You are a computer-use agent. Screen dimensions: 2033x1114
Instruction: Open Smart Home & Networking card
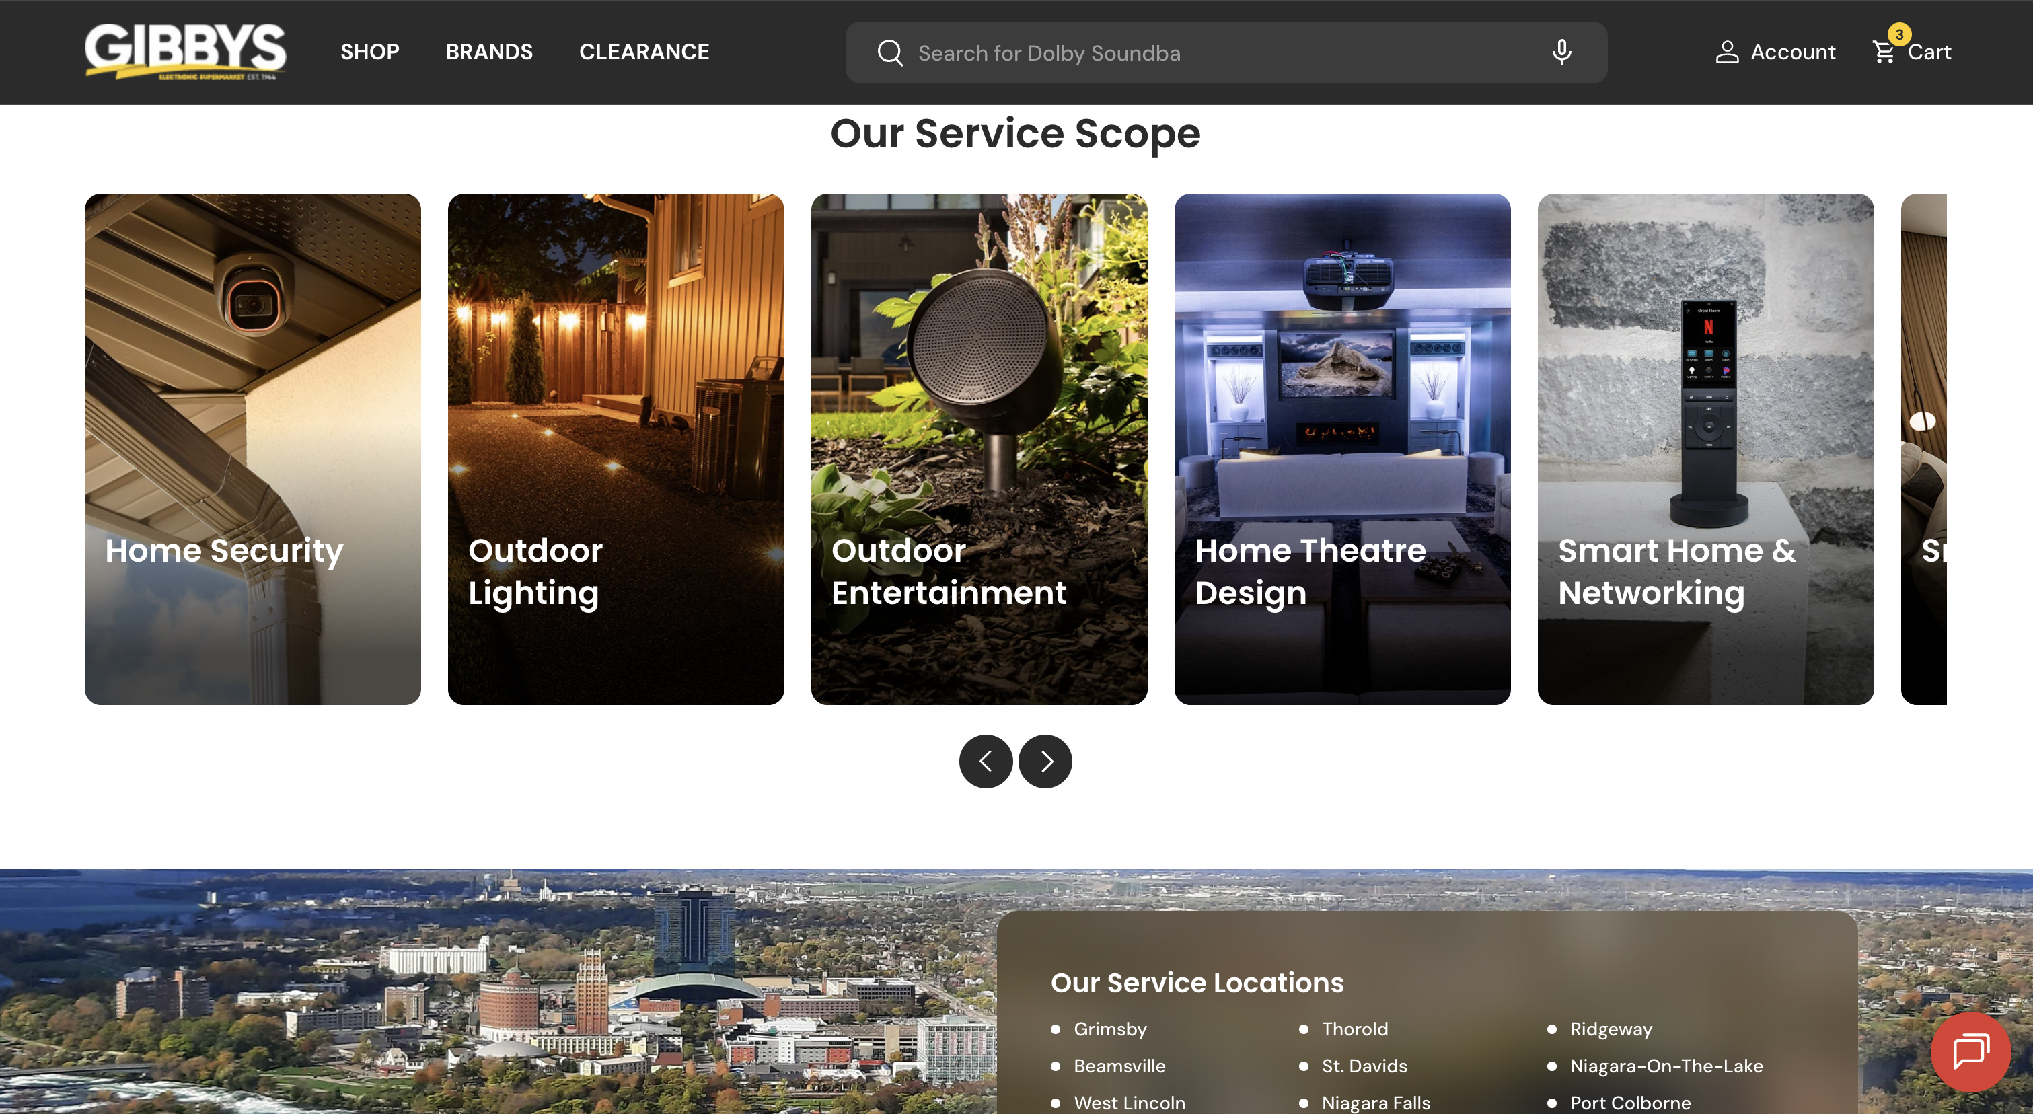(1705, 449)
